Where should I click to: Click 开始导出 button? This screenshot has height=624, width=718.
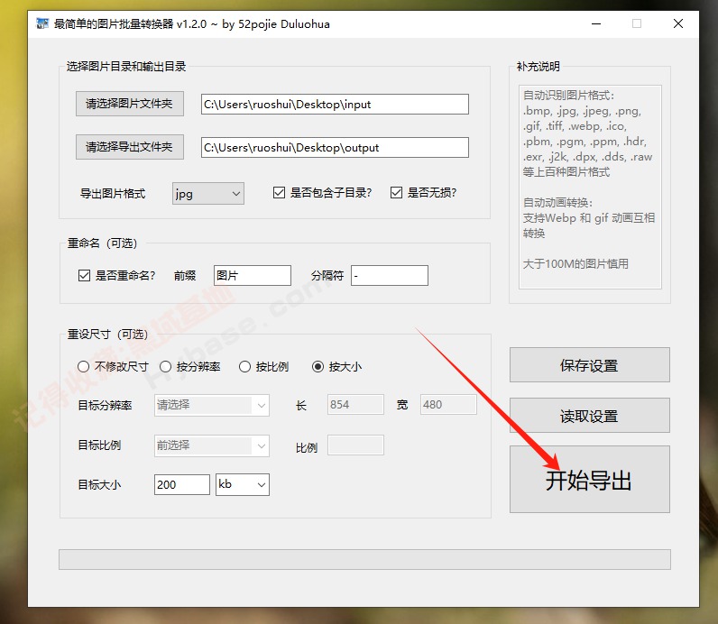point(590,480)
